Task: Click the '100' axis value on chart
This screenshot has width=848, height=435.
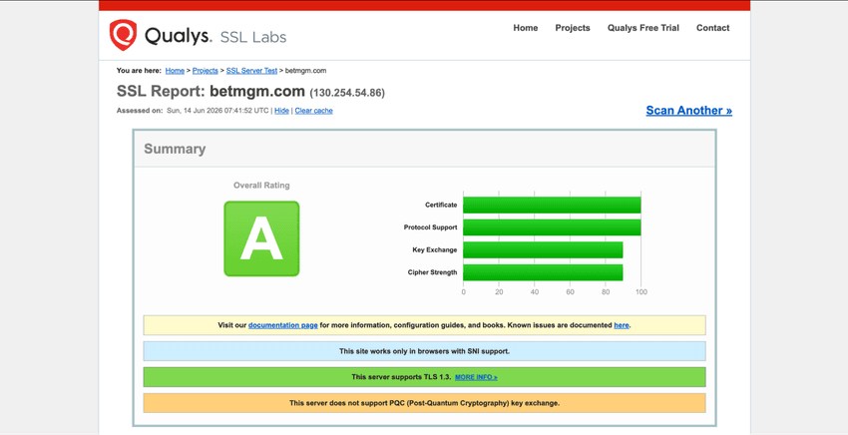Action: [641, 292]
